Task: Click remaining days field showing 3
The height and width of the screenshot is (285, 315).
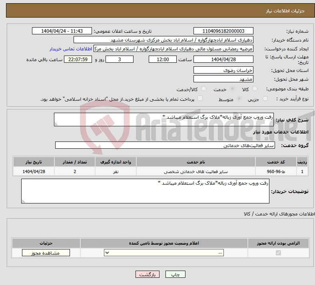Action: (x=120, y=59)
